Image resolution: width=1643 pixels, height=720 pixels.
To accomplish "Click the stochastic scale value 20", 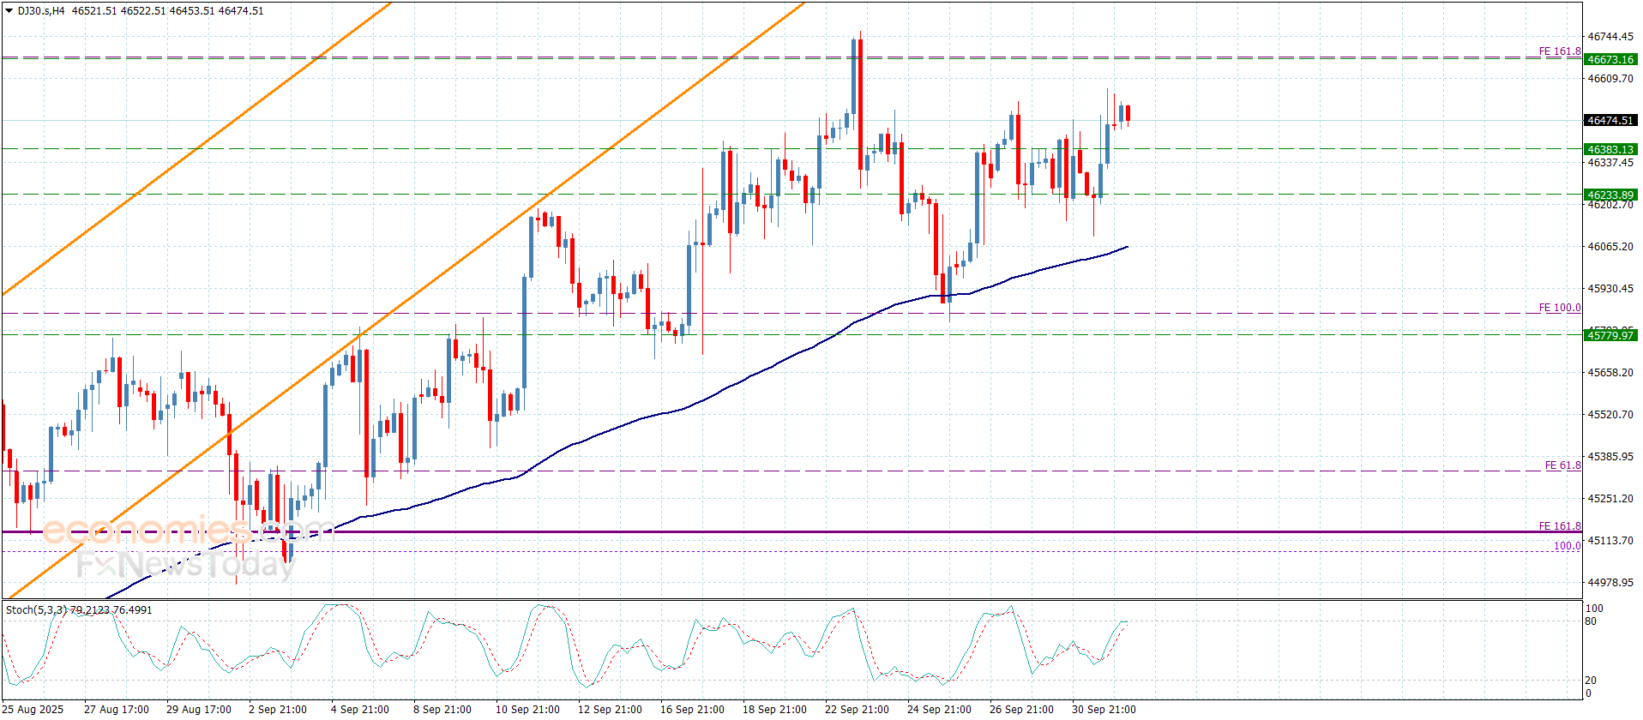I will coord(1591,681).
